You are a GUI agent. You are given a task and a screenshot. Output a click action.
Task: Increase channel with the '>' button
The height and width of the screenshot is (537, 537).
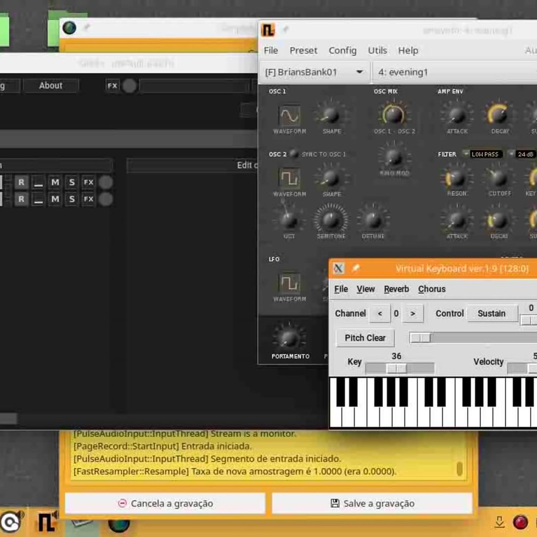pyautogui.click(x=413, y=313)
